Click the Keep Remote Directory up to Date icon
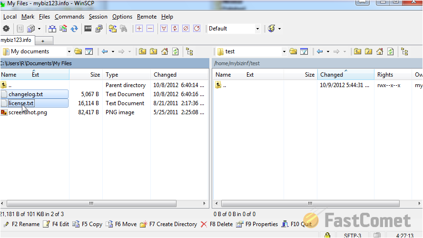The width and height of the screenshot is (423, 238). [x=74, y=29]
